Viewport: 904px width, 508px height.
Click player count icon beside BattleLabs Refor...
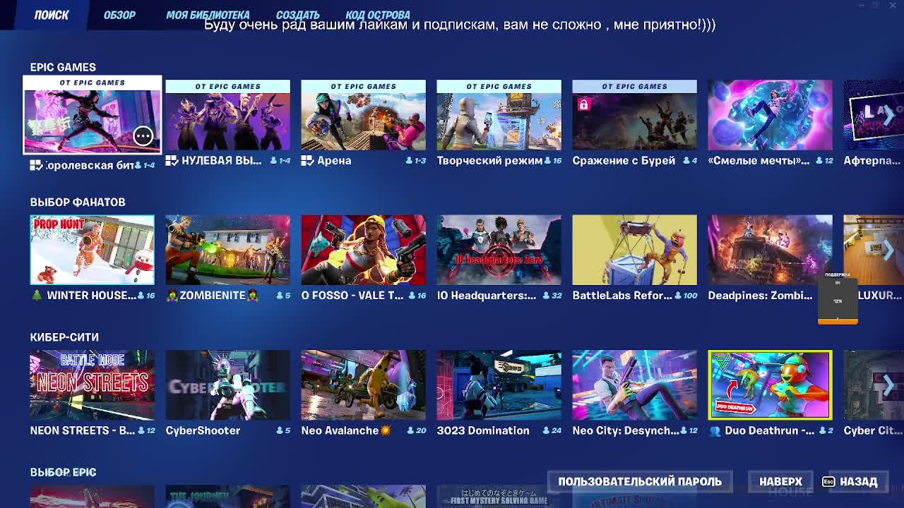coord(679,296)
